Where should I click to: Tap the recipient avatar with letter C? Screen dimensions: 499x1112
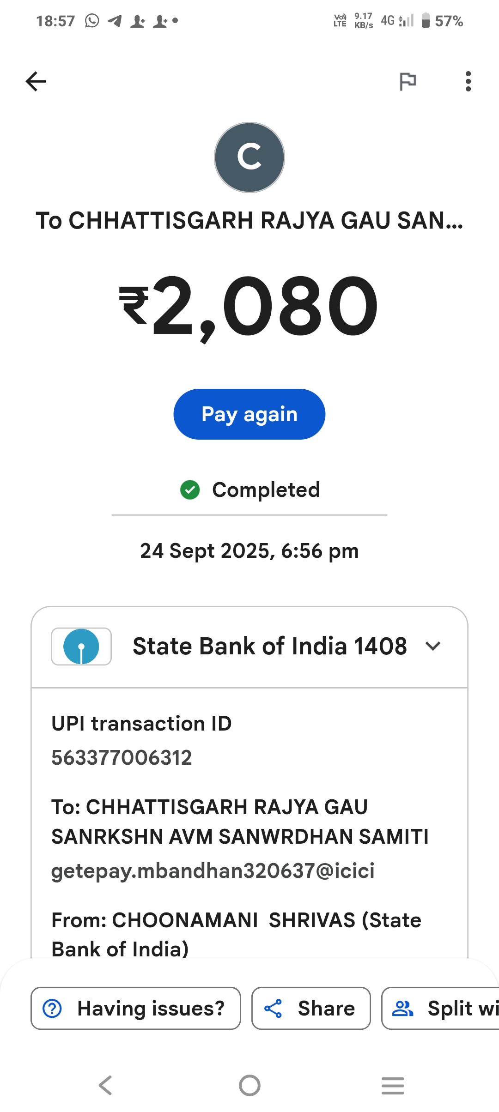(x=249, y=157)
